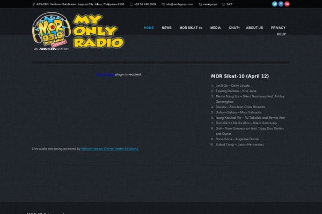Open the HELP menu item

pyautogui.click(x=281, y=34)
